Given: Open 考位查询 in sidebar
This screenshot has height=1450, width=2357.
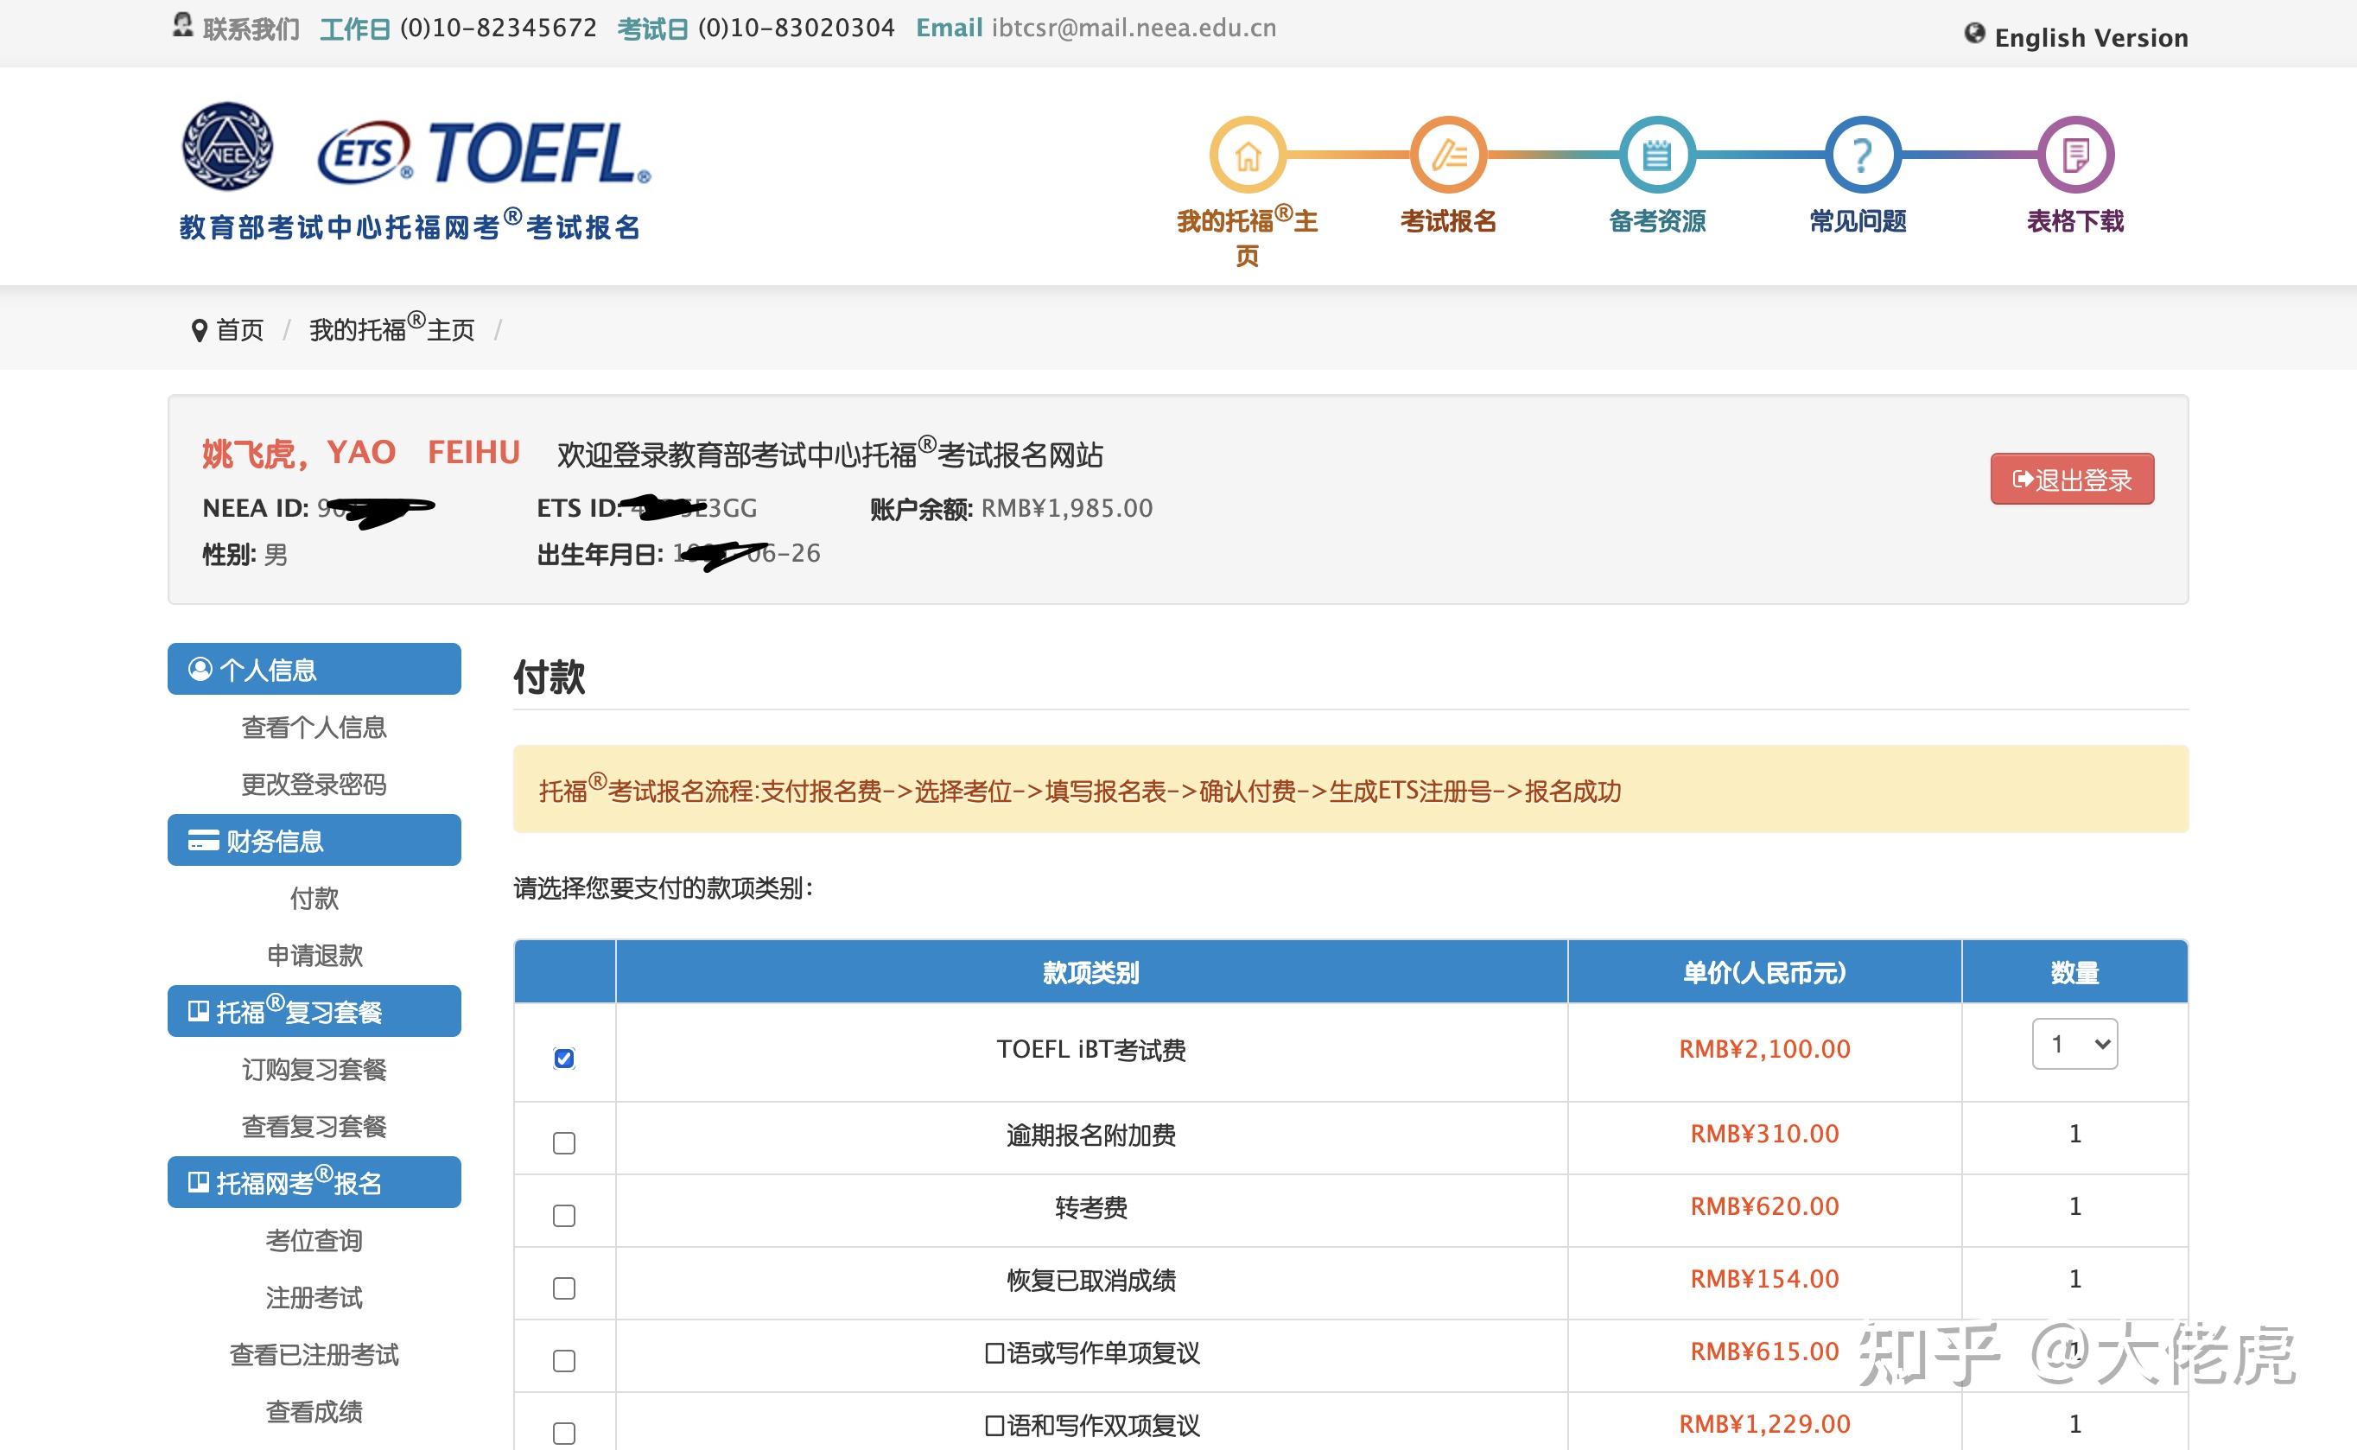Looking at the screenshot, I should [x=314, y=1240].
